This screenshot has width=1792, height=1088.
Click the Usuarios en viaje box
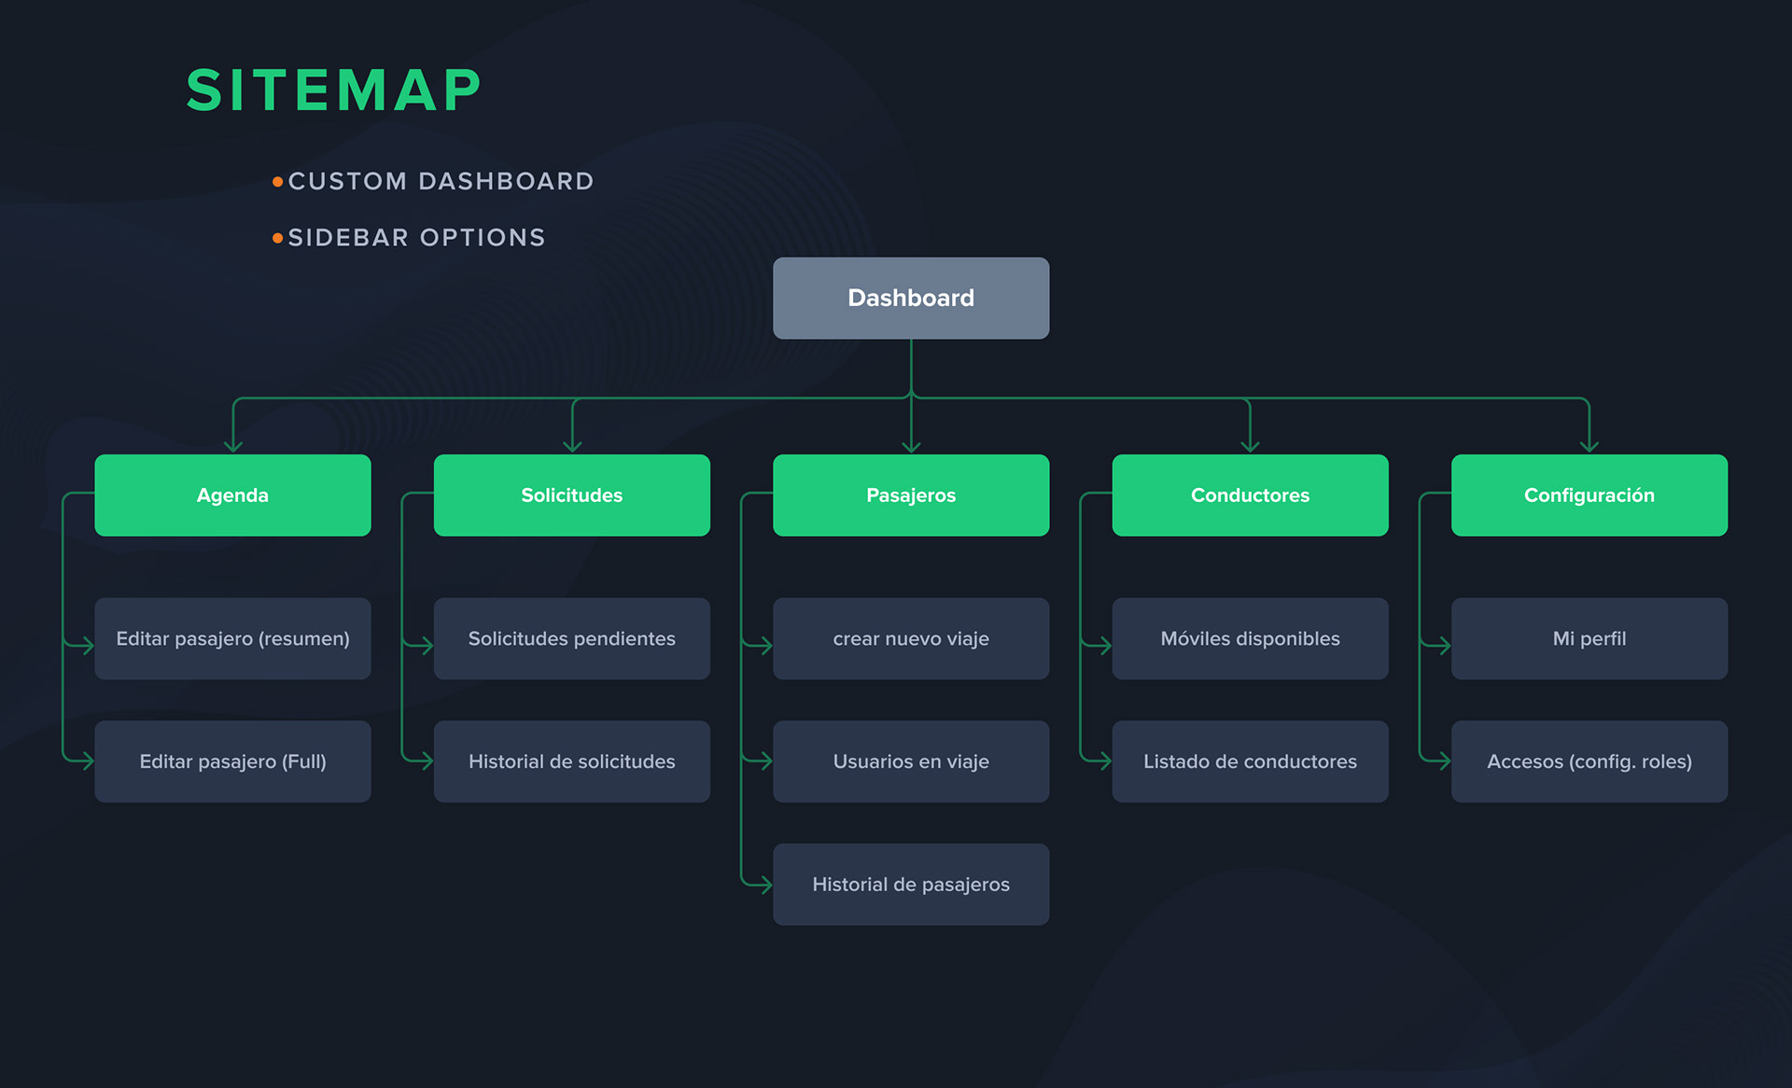point(910,760)
